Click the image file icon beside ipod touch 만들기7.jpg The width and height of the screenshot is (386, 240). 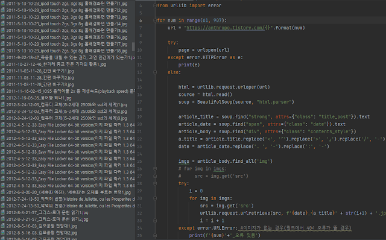2,44
